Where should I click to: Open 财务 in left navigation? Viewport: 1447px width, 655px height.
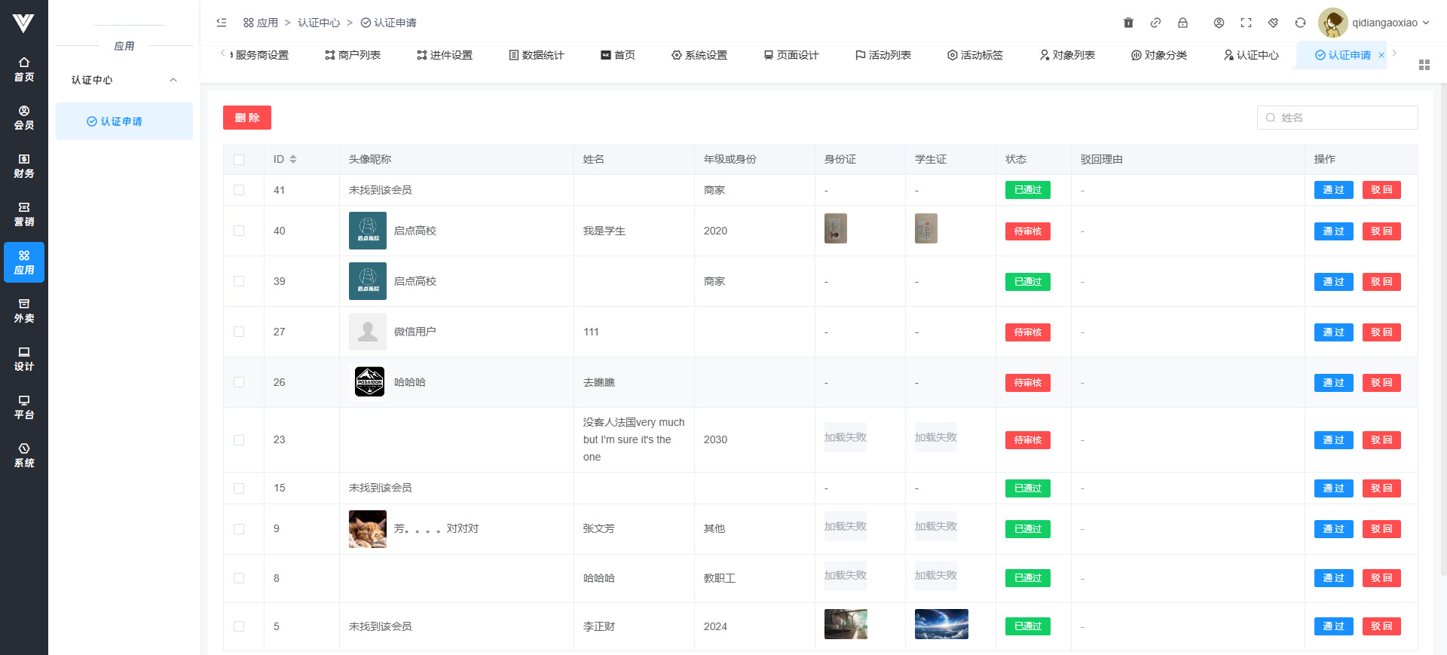click(x=24, y=166)
